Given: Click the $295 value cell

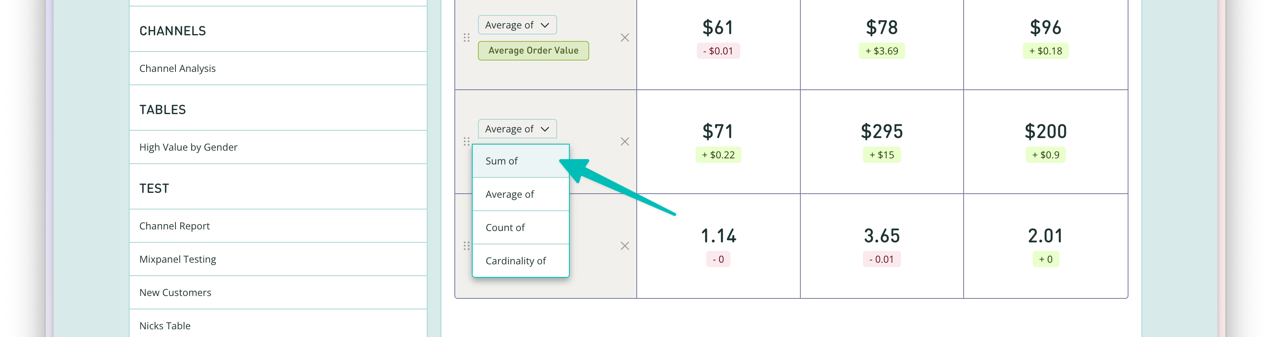Looking at the screenshot, I should pyautogui.click(x=881, y=142).
